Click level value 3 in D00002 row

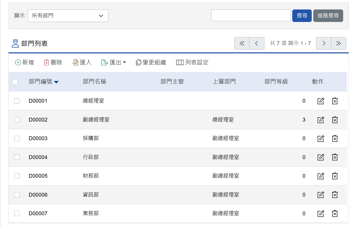tap(304, 120)
